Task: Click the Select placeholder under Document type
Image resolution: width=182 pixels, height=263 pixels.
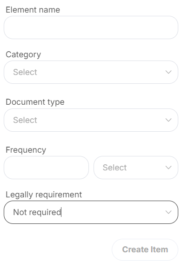Action: click(x=25, y=120)
